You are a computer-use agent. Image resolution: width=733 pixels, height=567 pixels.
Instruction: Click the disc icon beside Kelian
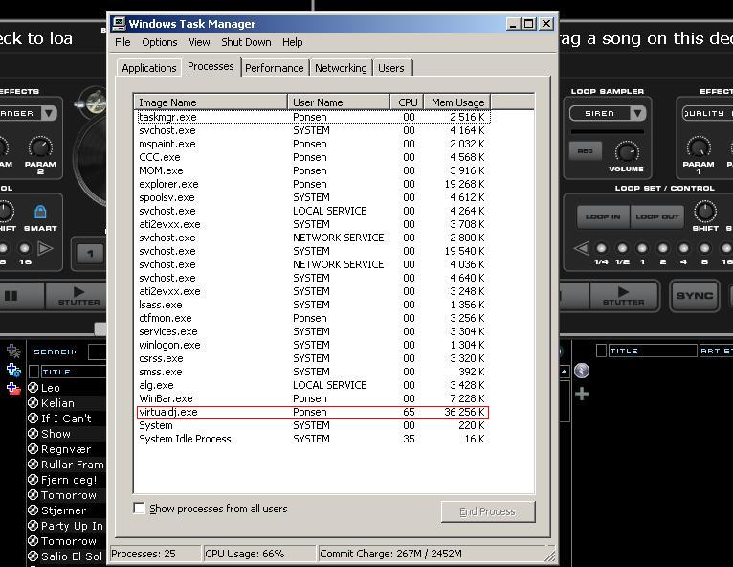33,403
